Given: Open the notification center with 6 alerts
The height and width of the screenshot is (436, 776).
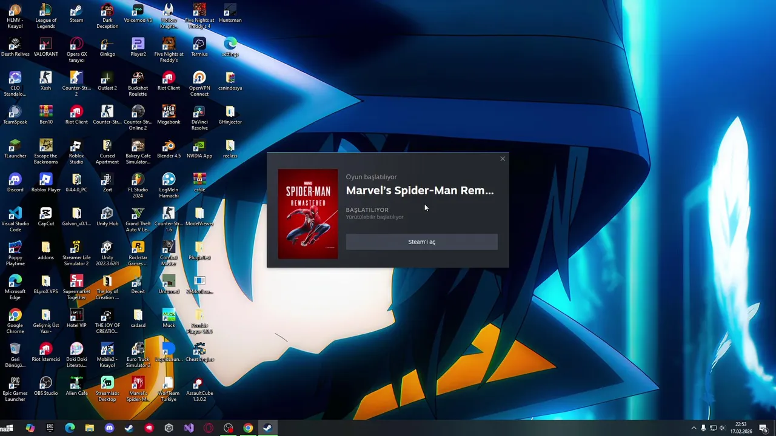Looking at the screenshot, I should coord(764,429).
